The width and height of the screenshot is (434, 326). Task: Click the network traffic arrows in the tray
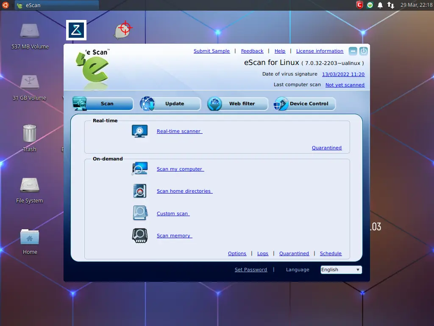[390, 5]
